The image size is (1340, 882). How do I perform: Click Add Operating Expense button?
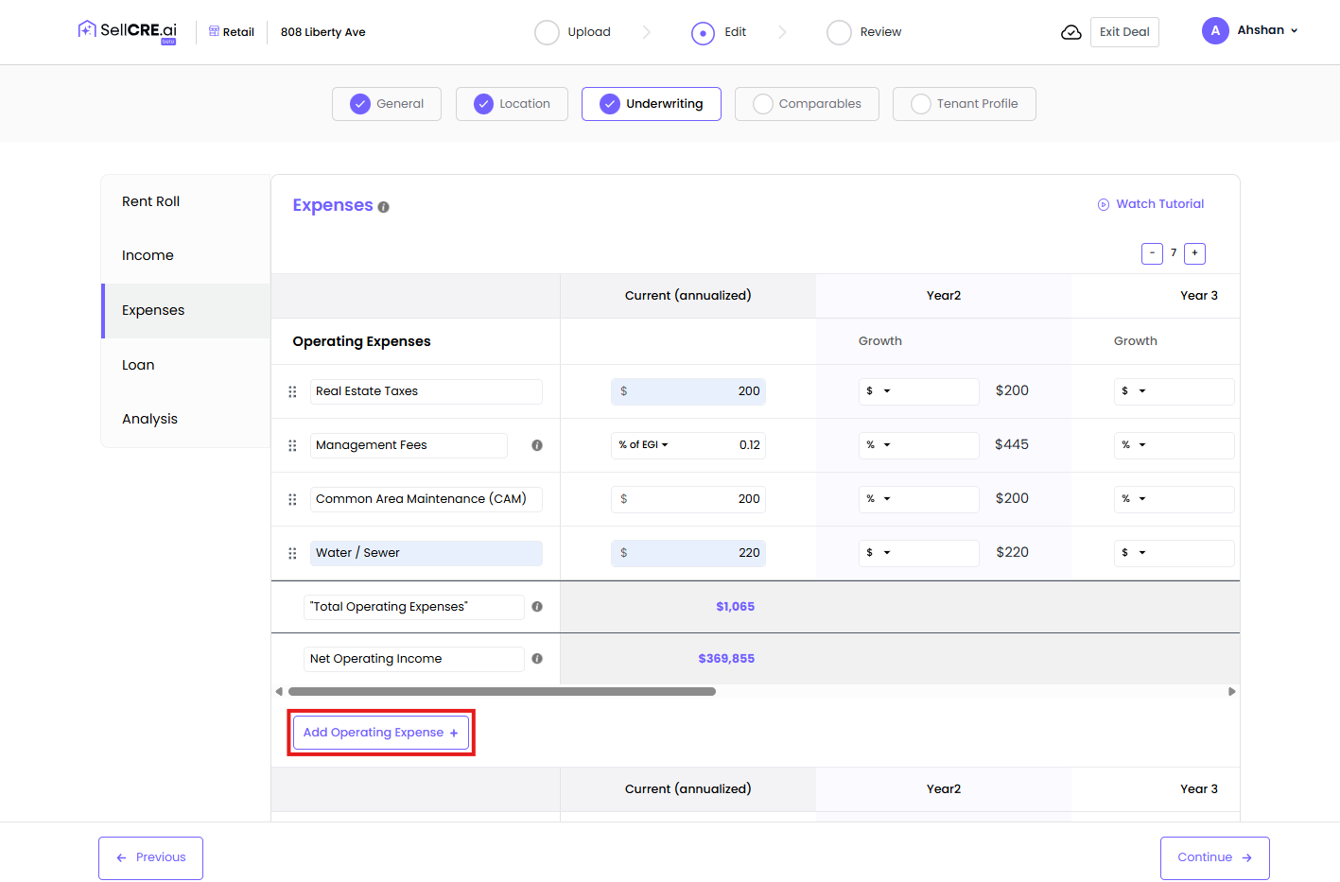[x=381, y=733]
